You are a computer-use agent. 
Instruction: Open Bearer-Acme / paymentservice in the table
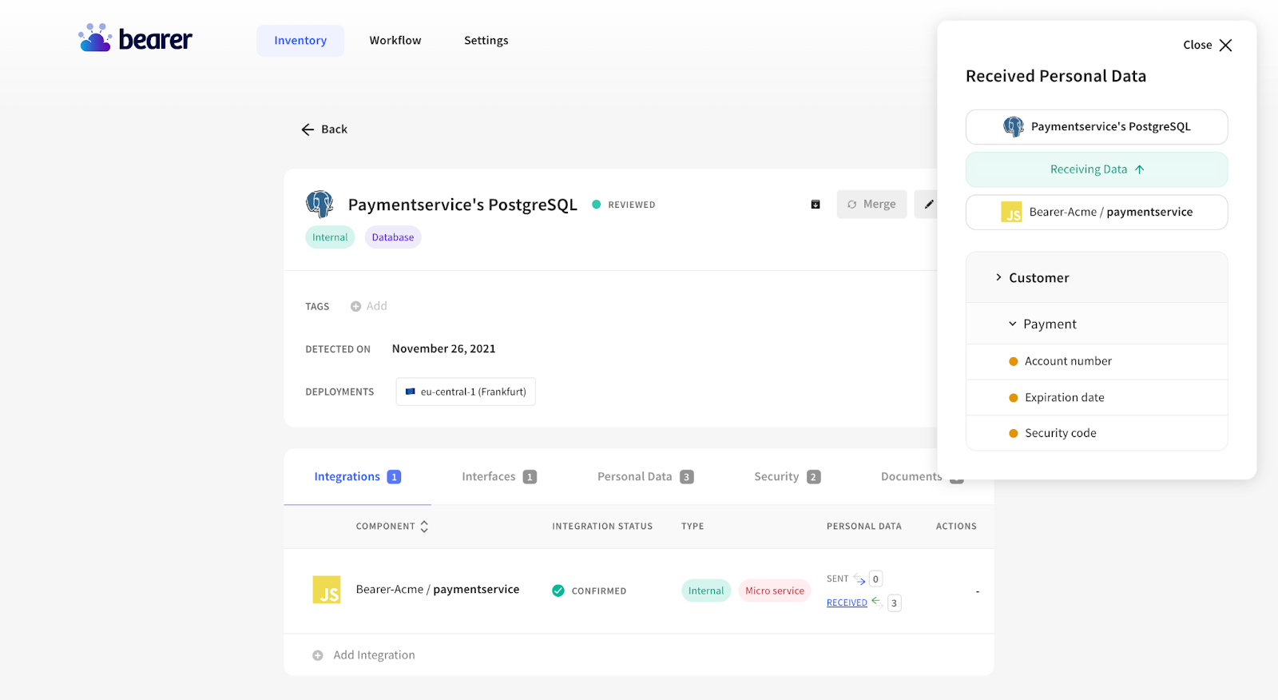438,590
